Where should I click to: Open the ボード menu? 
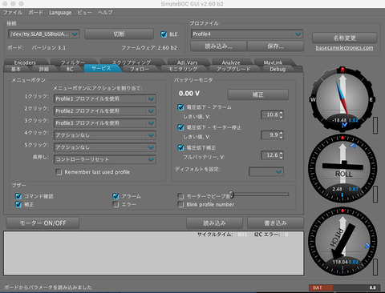(36, 13)
